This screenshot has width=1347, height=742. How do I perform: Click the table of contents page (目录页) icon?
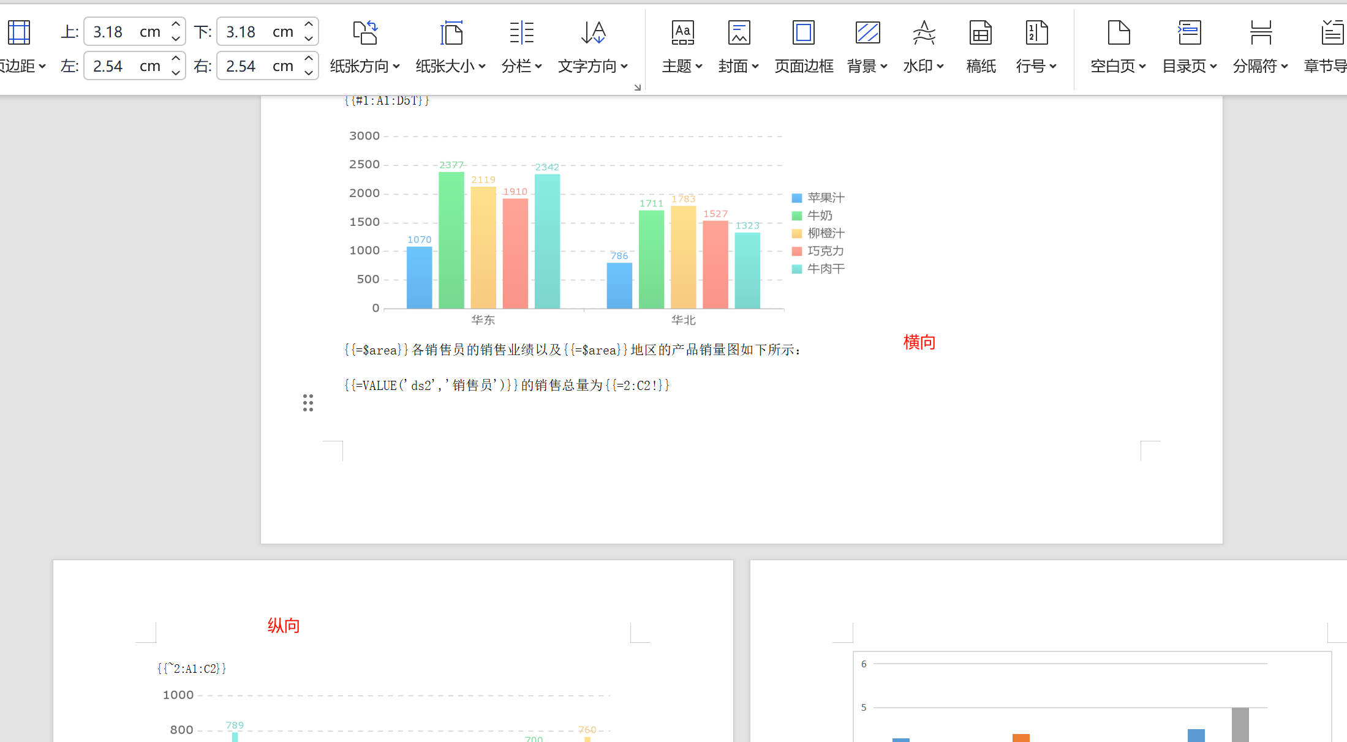point(1189,32)
